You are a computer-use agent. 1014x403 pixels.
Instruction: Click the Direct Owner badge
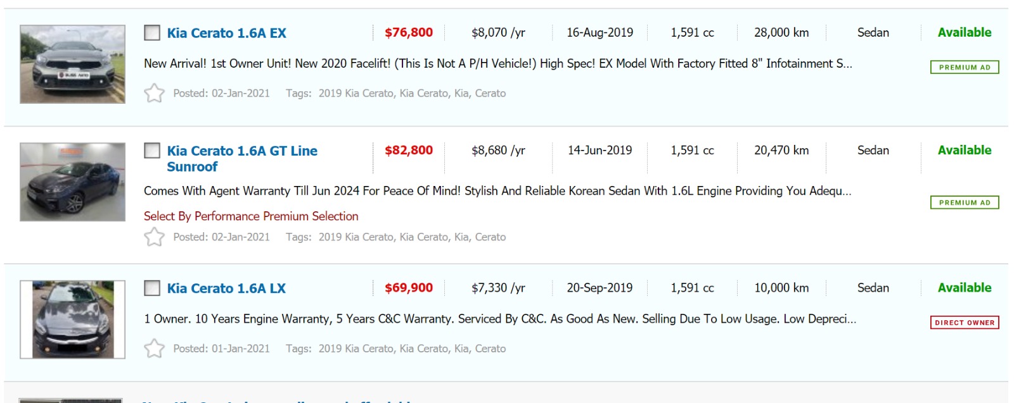pos(964,323)
